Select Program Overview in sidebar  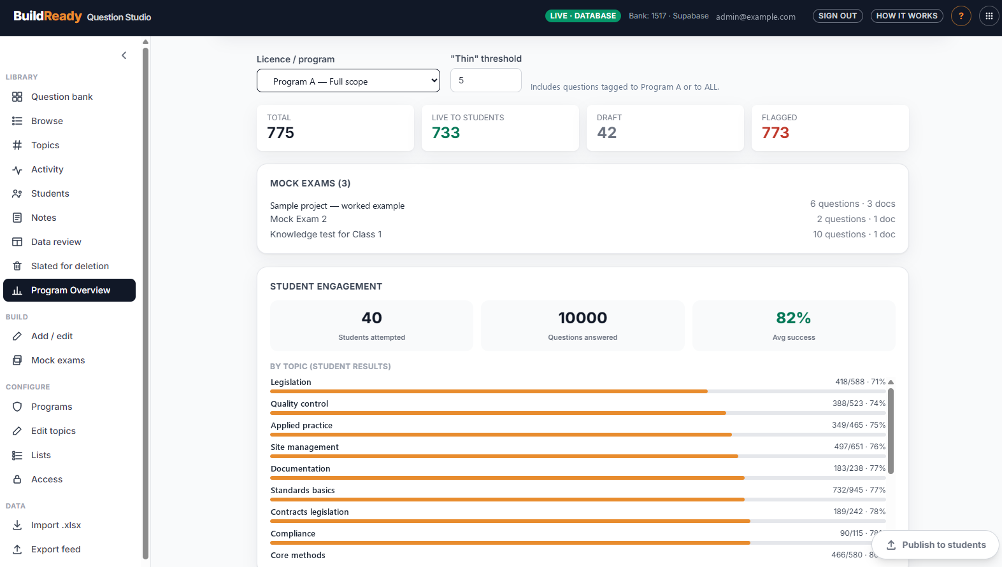coord(69,290)
